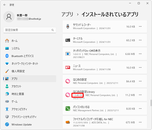
Task: Click the パソコンのいろは app name
Action: [81, 107]
